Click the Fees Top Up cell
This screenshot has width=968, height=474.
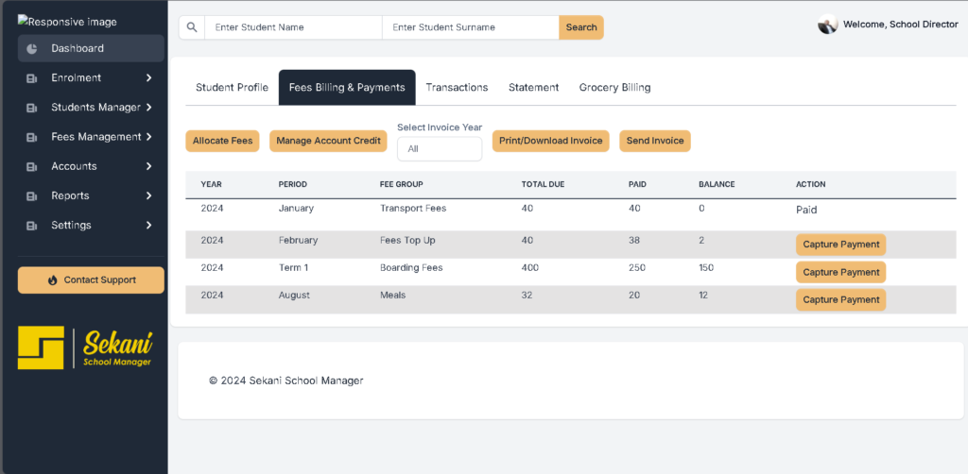click(x=407, y=240)
